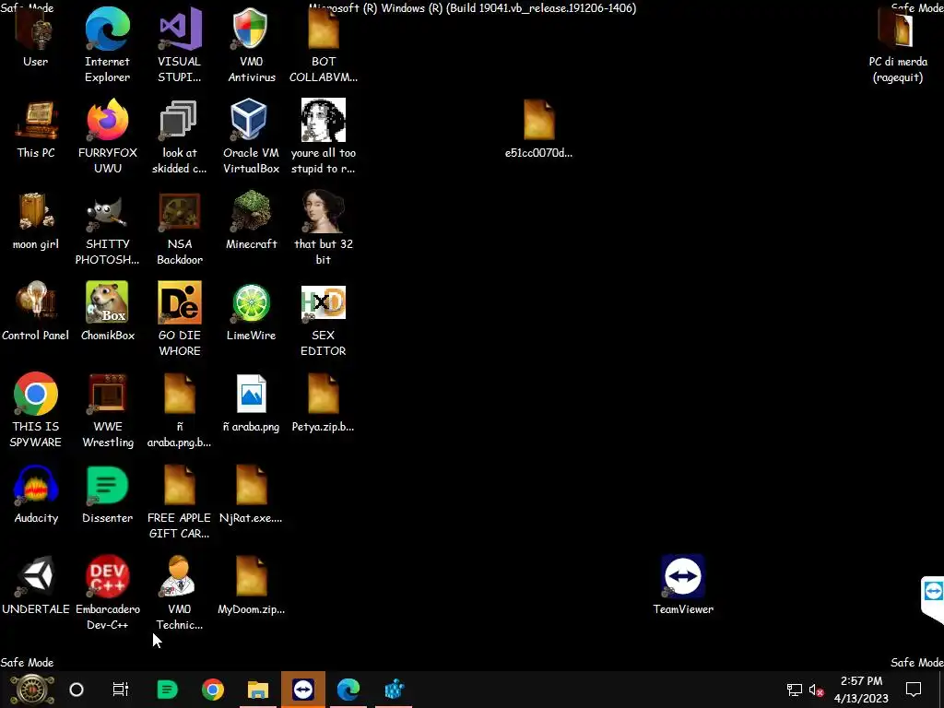The height and width of the screenshot is (708, 944).
Task: Click the 'look at skidded c...' shortcut
Action: coord(179,121)
